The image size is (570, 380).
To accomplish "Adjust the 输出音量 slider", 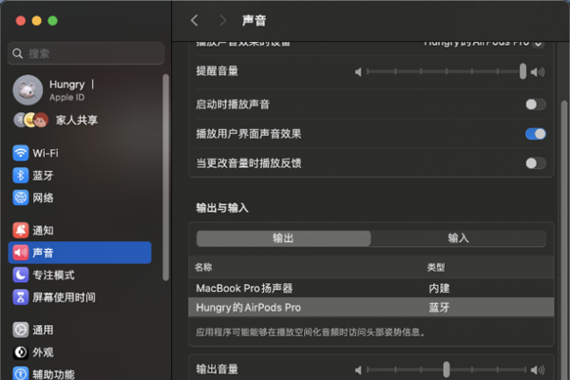I will click(446, 370).
